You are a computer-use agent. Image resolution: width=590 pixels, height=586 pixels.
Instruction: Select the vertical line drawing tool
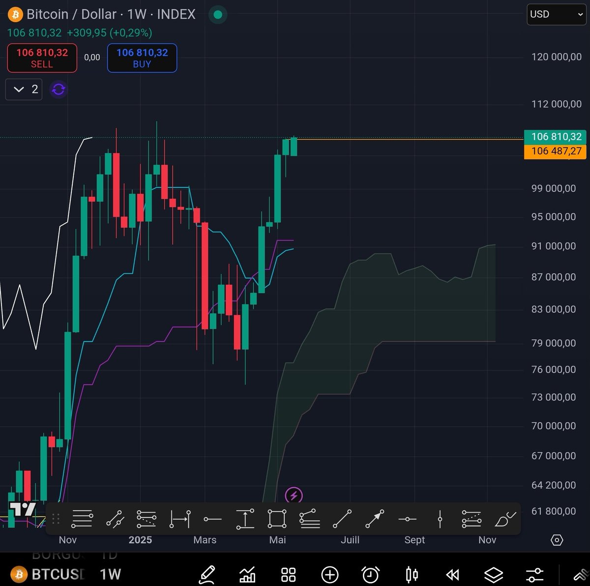click(x=440, y=519)
